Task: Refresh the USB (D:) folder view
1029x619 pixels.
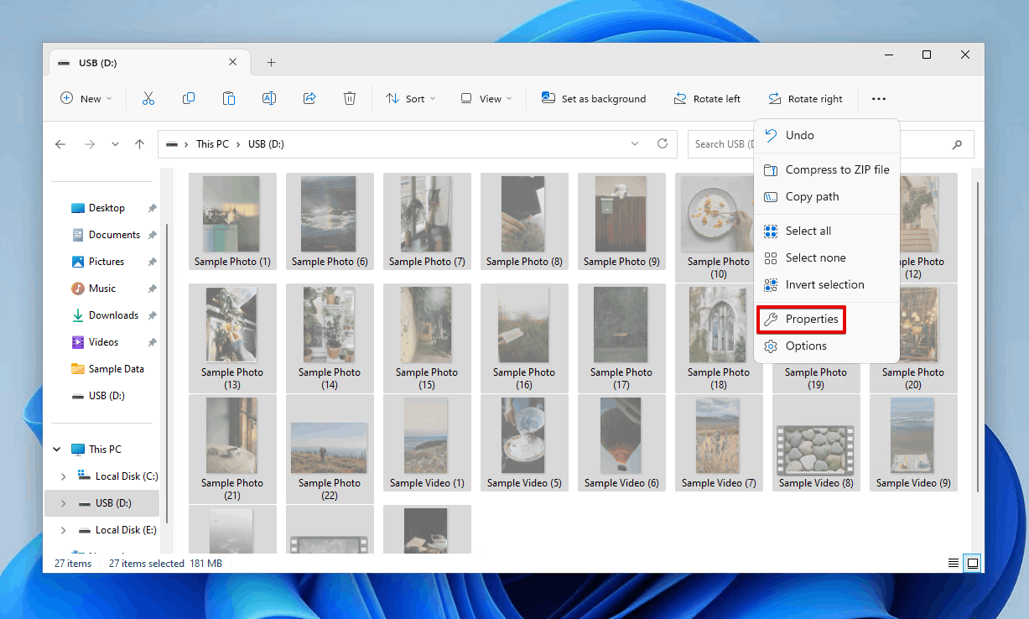Action: 663,144
